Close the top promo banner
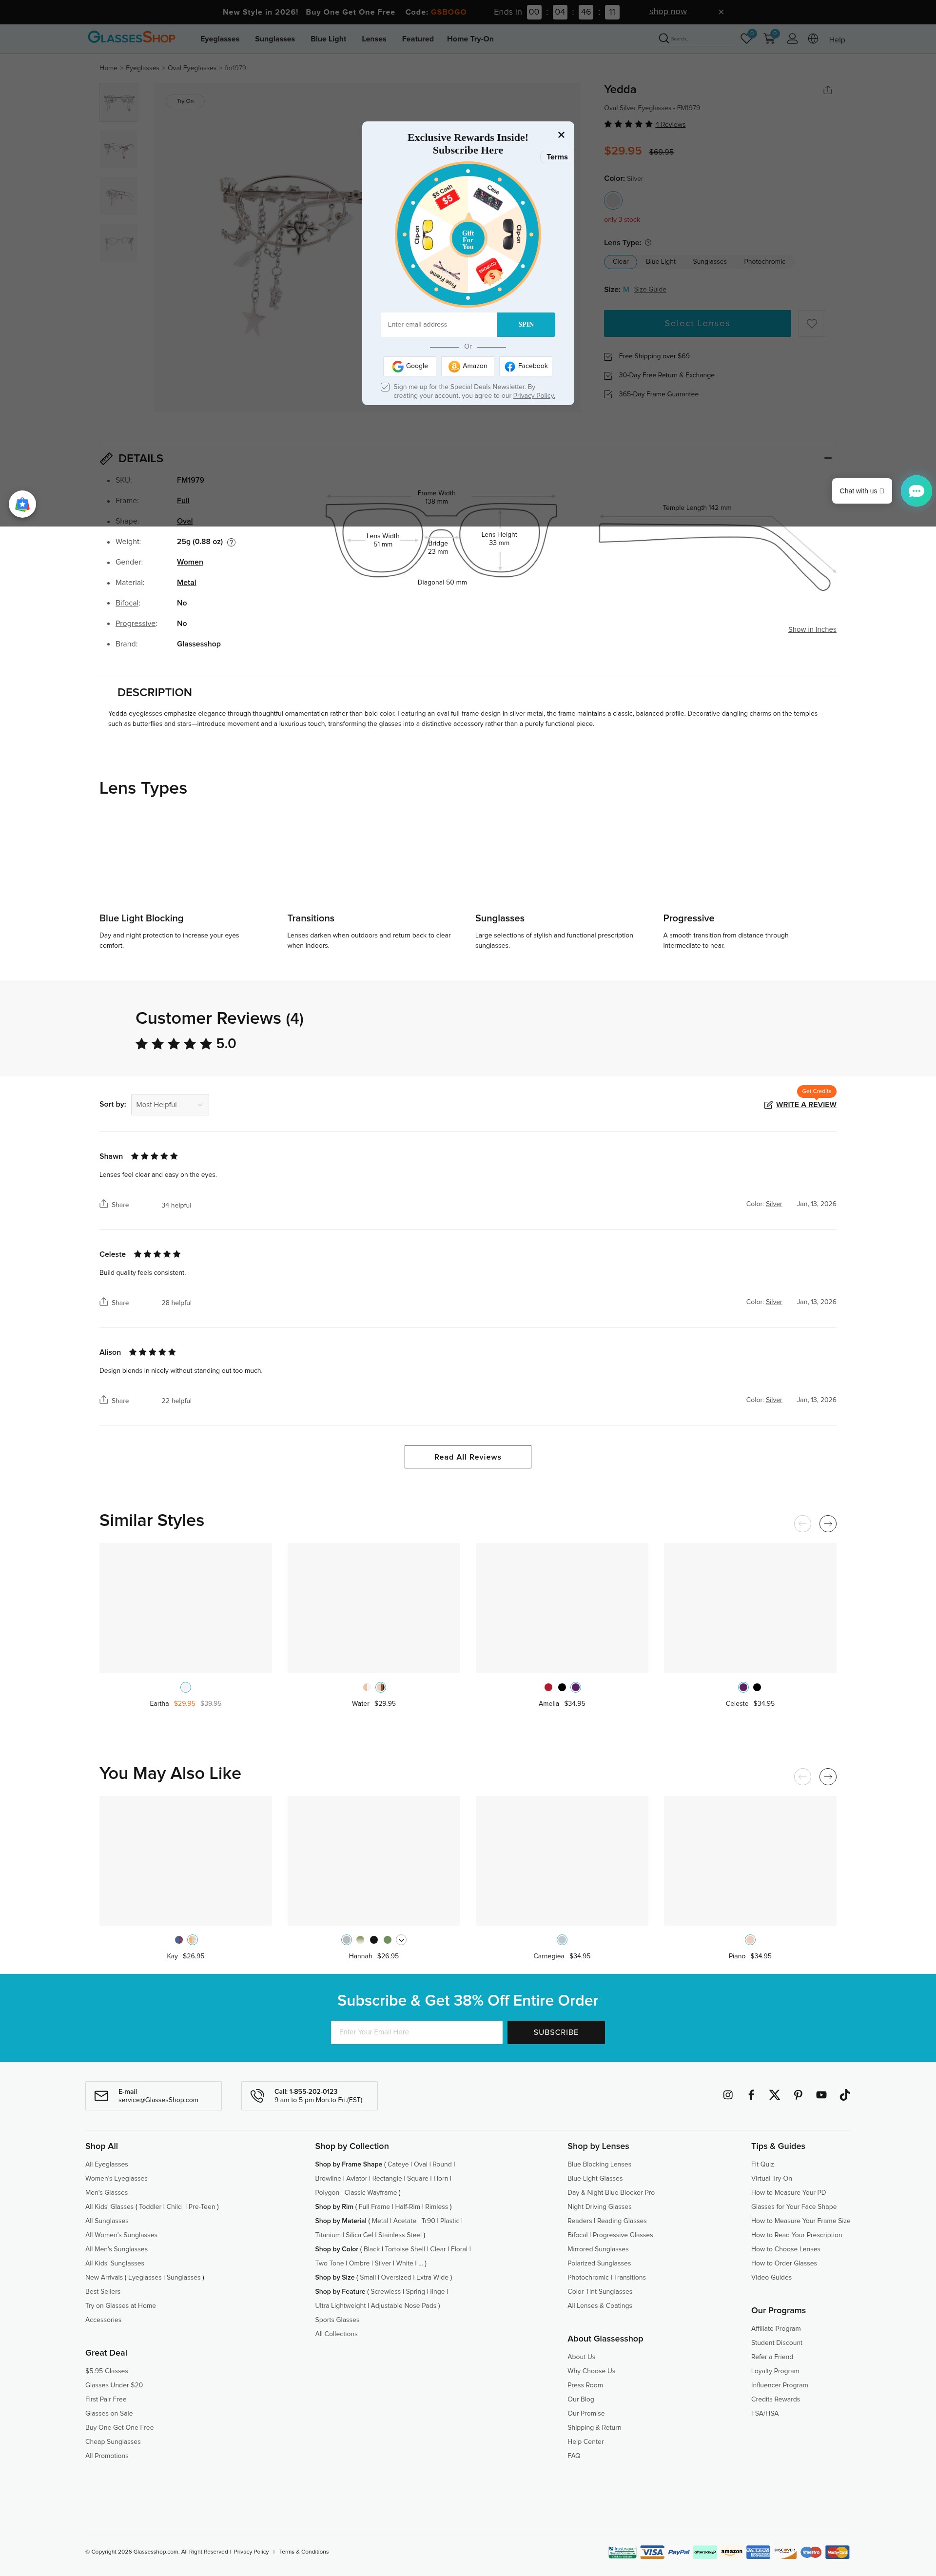 click(721, 12)
